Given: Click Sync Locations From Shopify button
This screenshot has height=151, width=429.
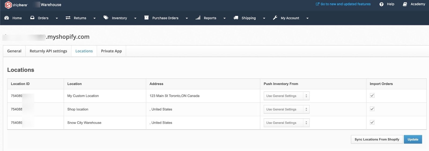Looking at the screenshot, I should 377,140.
